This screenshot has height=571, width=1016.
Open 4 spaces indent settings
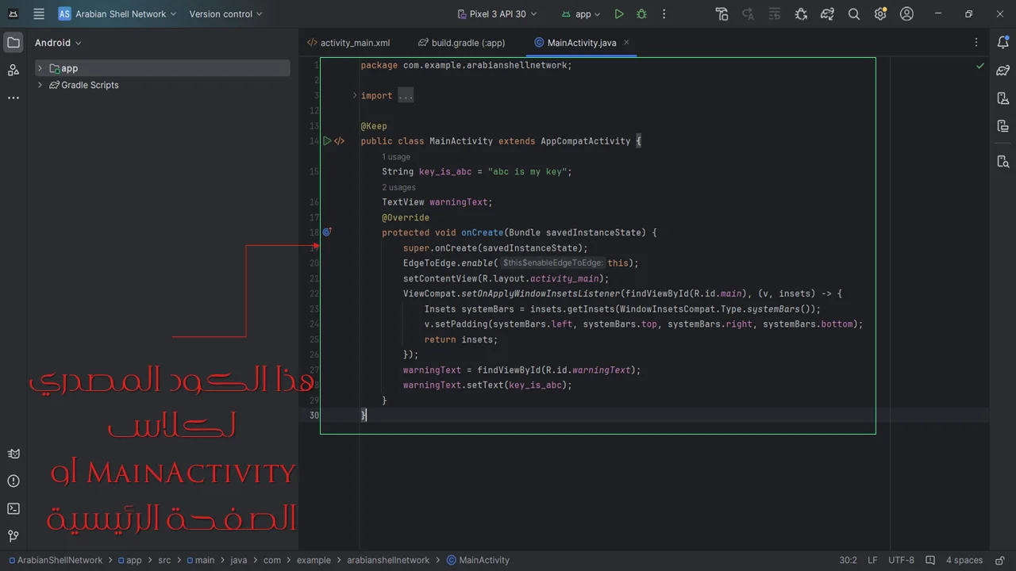click(x=964, y=560)
